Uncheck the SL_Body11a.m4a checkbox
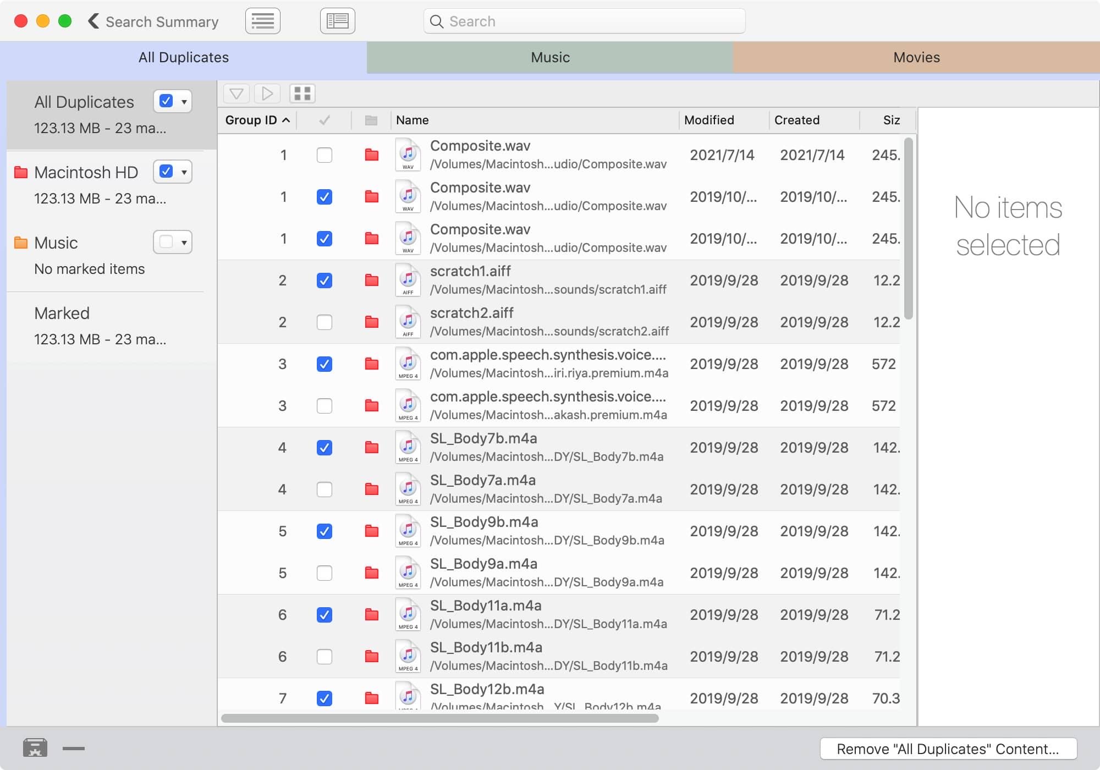This screenshot has width=1100, height=770. click(x=324, y=615)
